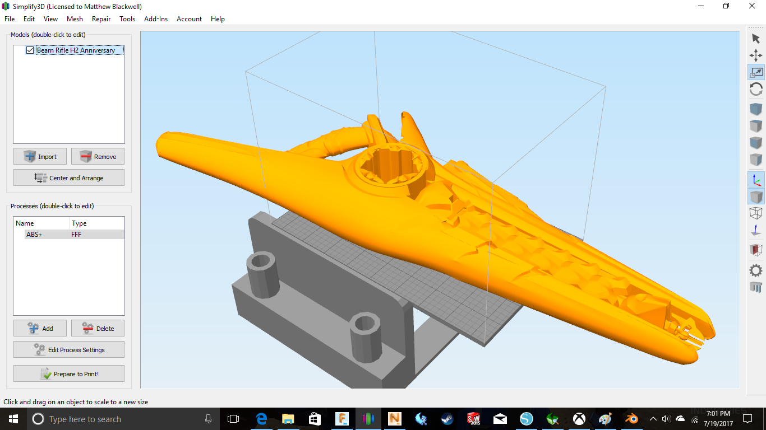Screen dimensions: 766x430
Task: Open Steam from the taskbar
Action: pos(447,419)
